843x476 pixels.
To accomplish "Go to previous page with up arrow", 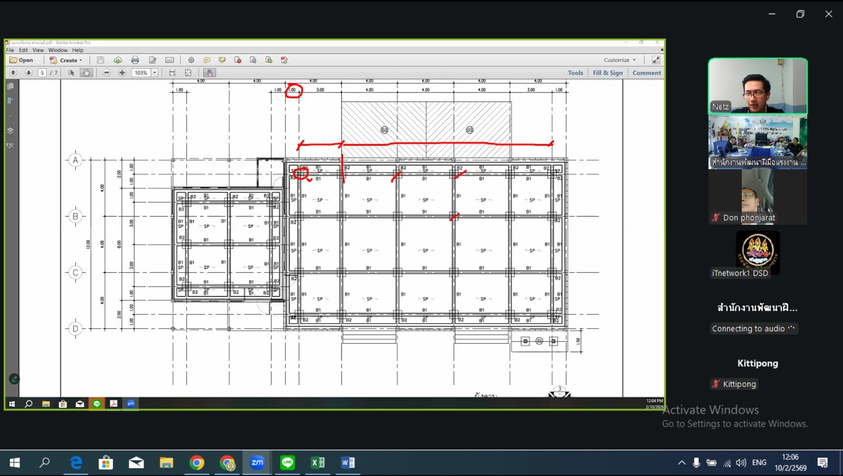I will (x=13, y=73).
